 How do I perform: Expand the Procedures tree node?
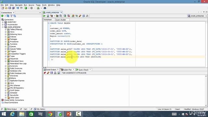[x=6, y=42]
